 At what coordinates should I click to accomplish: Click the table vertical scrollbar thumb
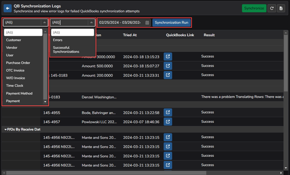[x=286, y=63]
